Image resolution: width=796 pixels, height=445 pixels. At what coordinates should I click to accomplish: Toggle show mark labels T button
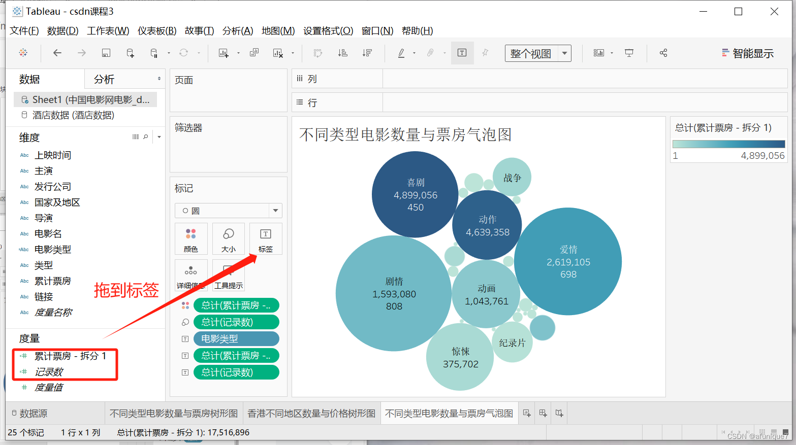(x=462, y=53)
